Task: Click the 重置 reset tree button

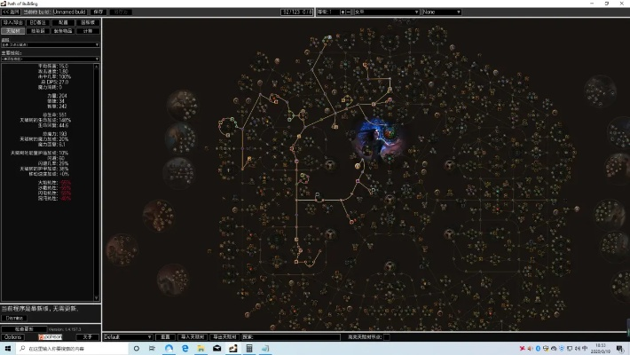Action: click(x=164, y=337)
